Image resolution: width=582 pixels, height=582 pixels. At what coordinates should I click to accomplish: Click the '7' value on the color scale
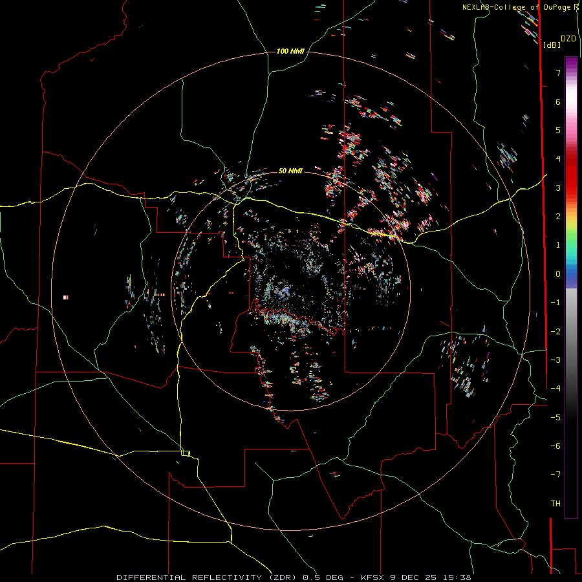(558, 72)
